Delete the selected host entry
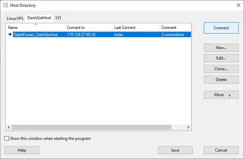 coord(221,80)
